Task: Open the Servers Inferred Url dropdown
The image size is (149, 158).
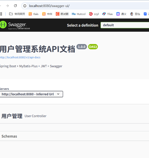Action: (31, 94)
